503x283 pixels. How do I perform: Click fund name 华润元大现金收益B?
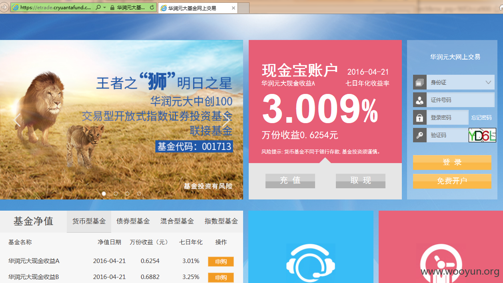click(x=34, y=277)
